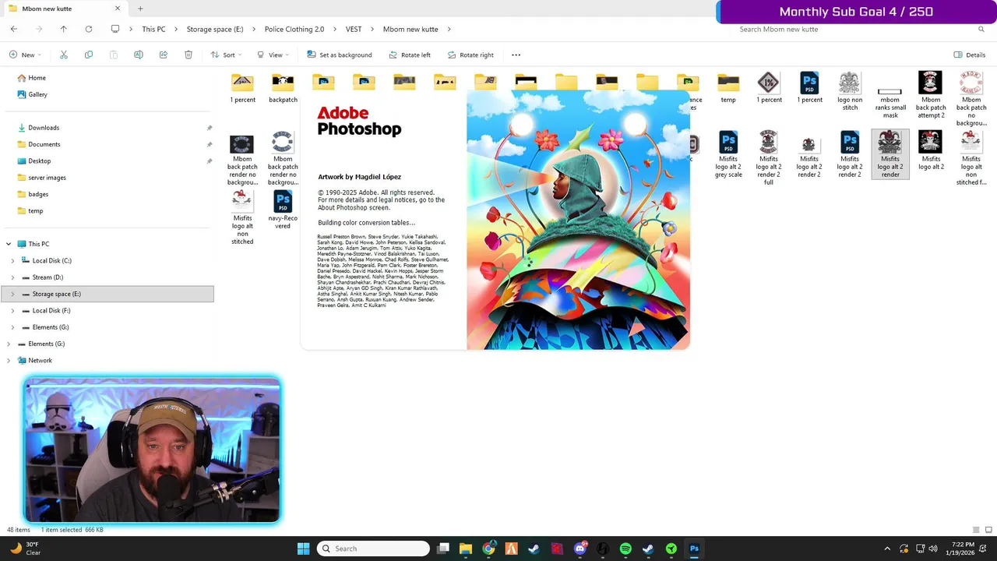
Task: Select the navy-Recovered PSD file
Action: (283, 210)
